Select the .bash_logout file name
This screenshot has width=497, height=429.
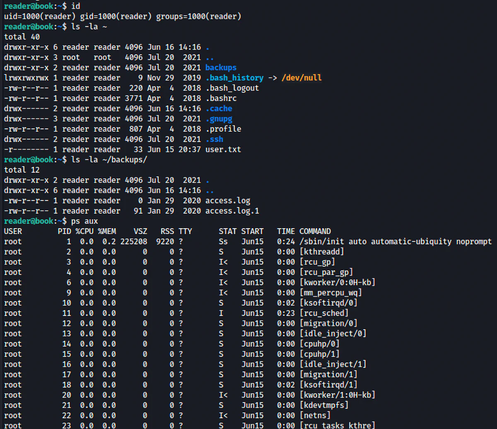point(232,88)
